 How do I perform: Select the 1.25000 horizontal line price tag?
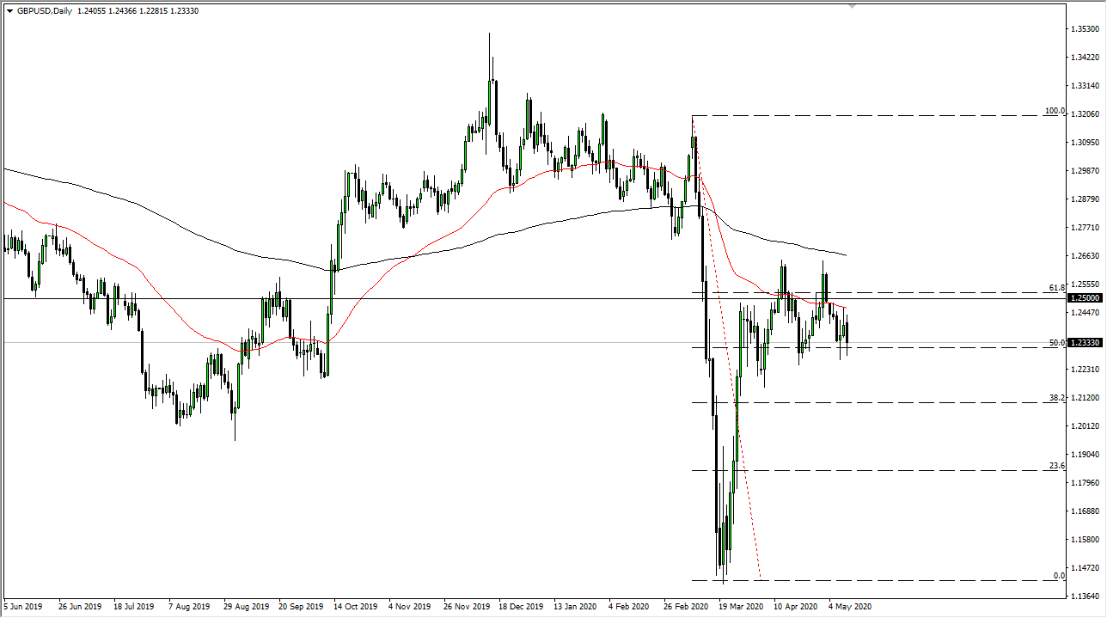1085,298
